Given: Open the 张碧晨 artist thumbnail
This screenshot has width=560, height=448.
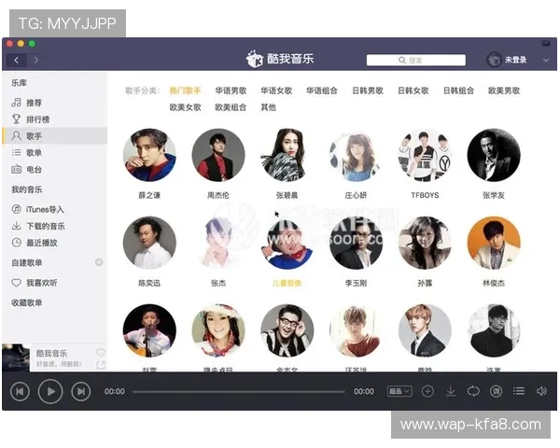Looking at the screenshot, I should click(287, 155).
